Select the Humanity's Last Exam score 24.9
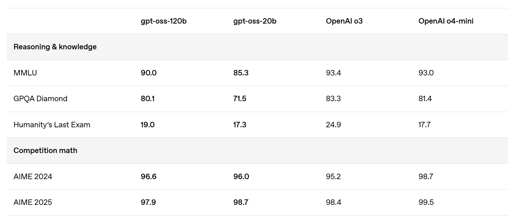Image resolution: width=513 pixels, height=219 pixels. [333, 125]
